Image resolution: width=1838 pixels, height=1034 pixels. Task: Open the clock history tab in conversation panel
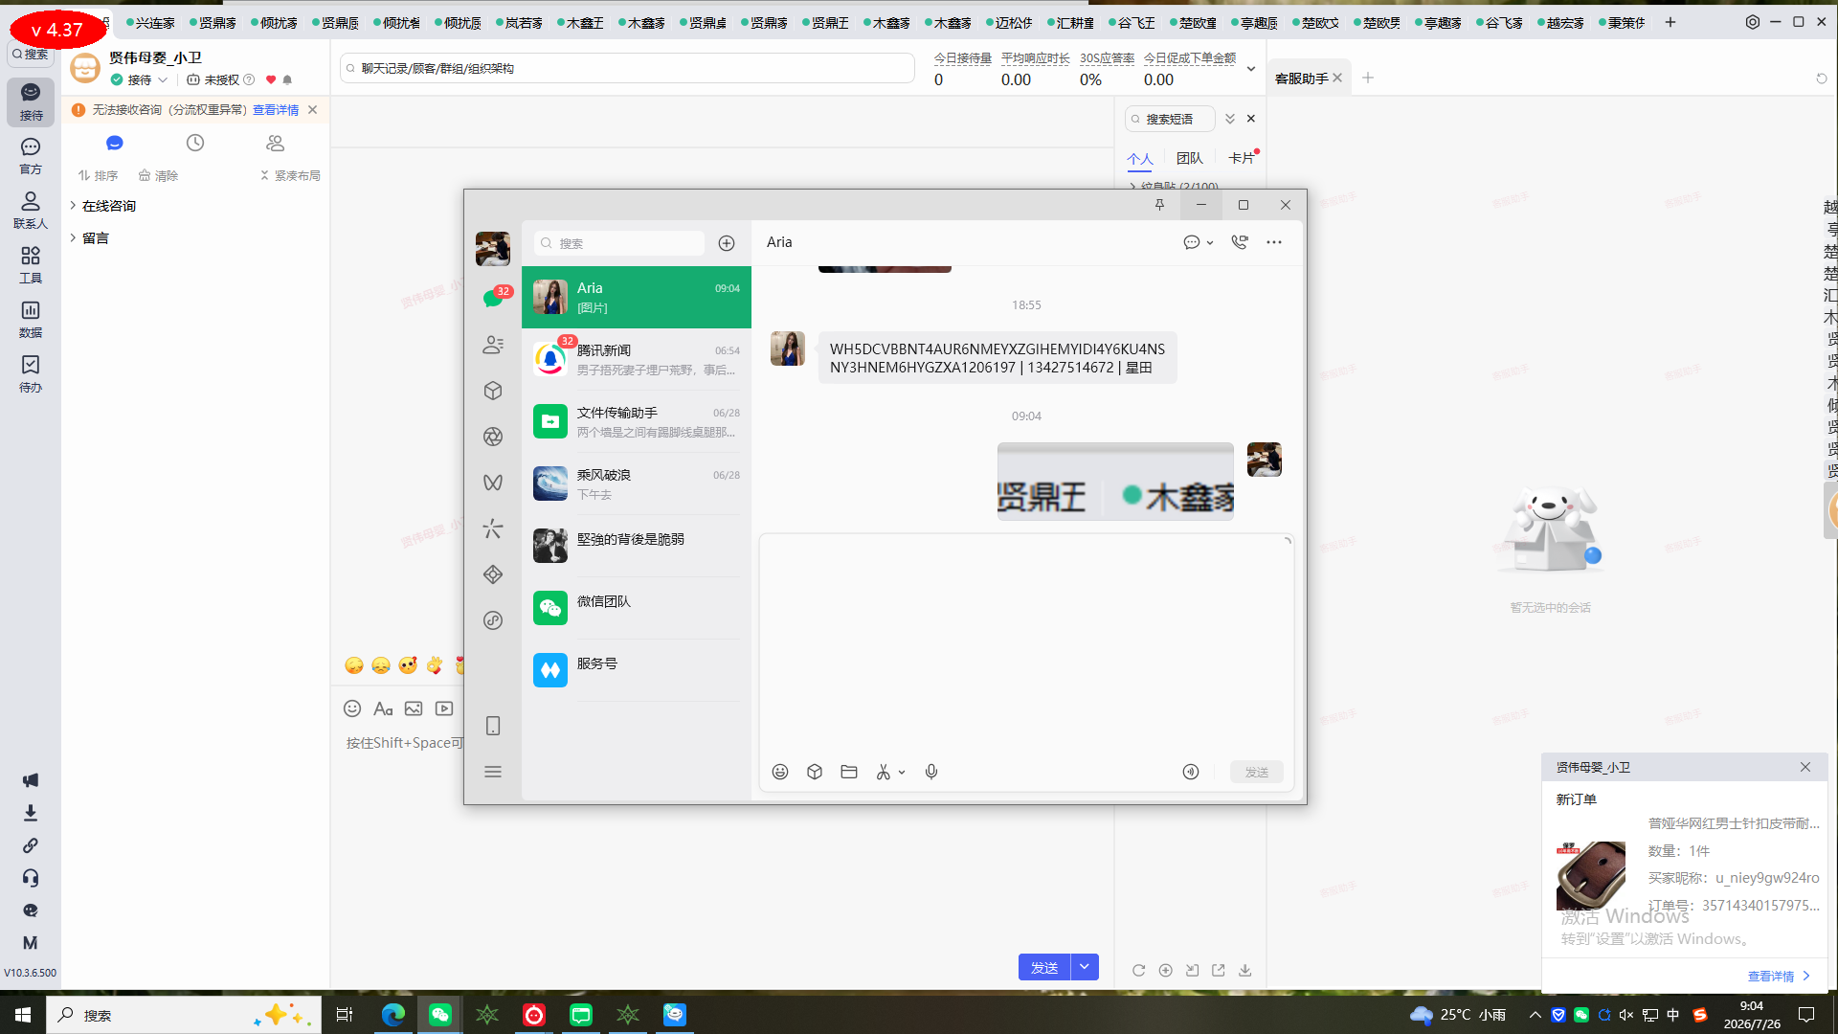point(195,143)
